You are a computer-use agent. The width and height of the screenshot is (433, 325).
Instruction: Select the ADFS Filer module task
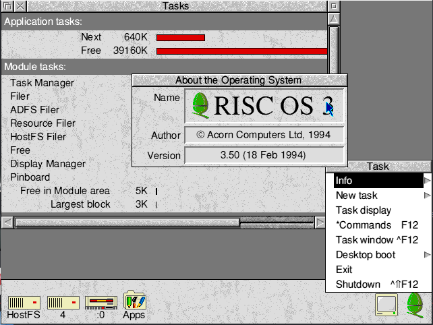35,110
